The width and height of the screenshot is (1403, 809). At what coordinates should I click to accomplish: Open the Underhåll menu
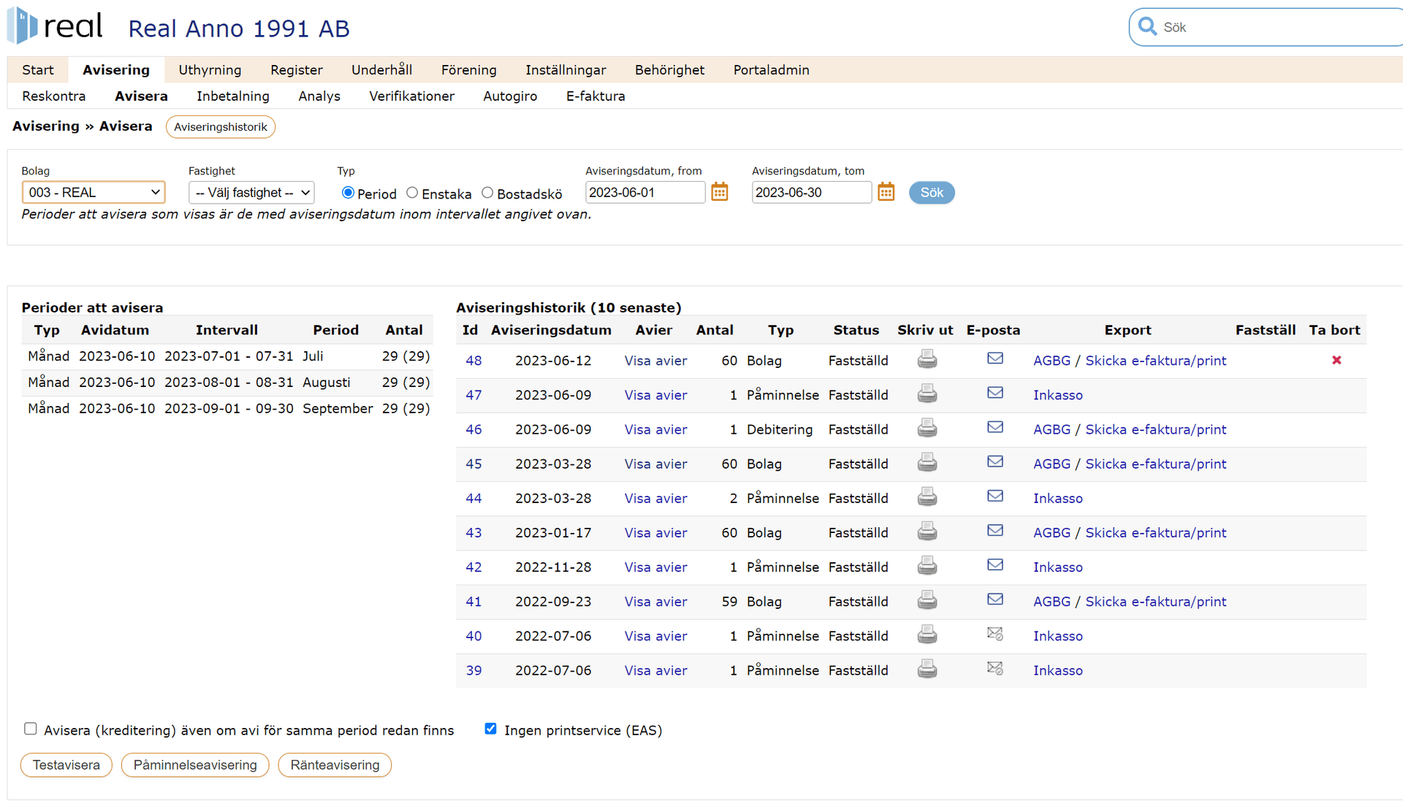pyautogui.click(x=381, y=70)
